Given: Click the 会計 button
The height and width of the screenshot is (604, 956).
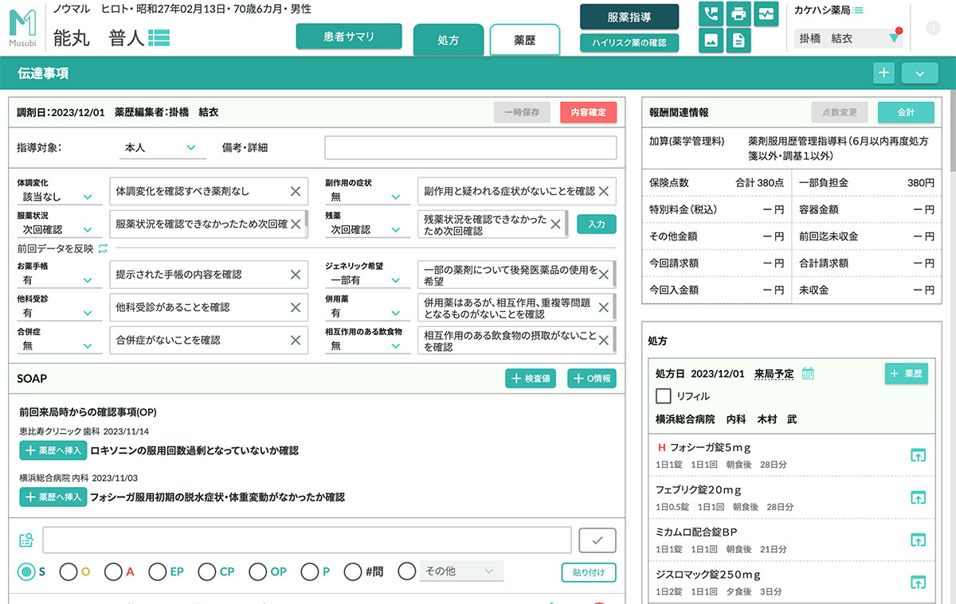Looking at the screenshot, I should coord(906,112).
